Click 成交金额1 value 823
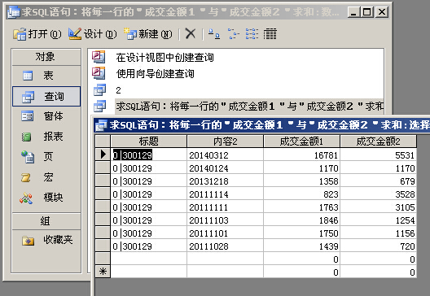Image resolution: width=430 pixels, height=296 pixels. coord(301,194)
